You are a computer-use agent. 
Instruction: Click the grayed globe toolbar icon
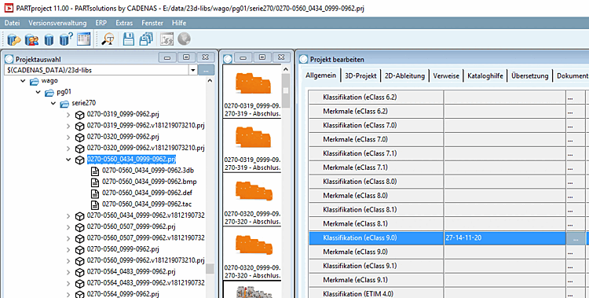184,39
